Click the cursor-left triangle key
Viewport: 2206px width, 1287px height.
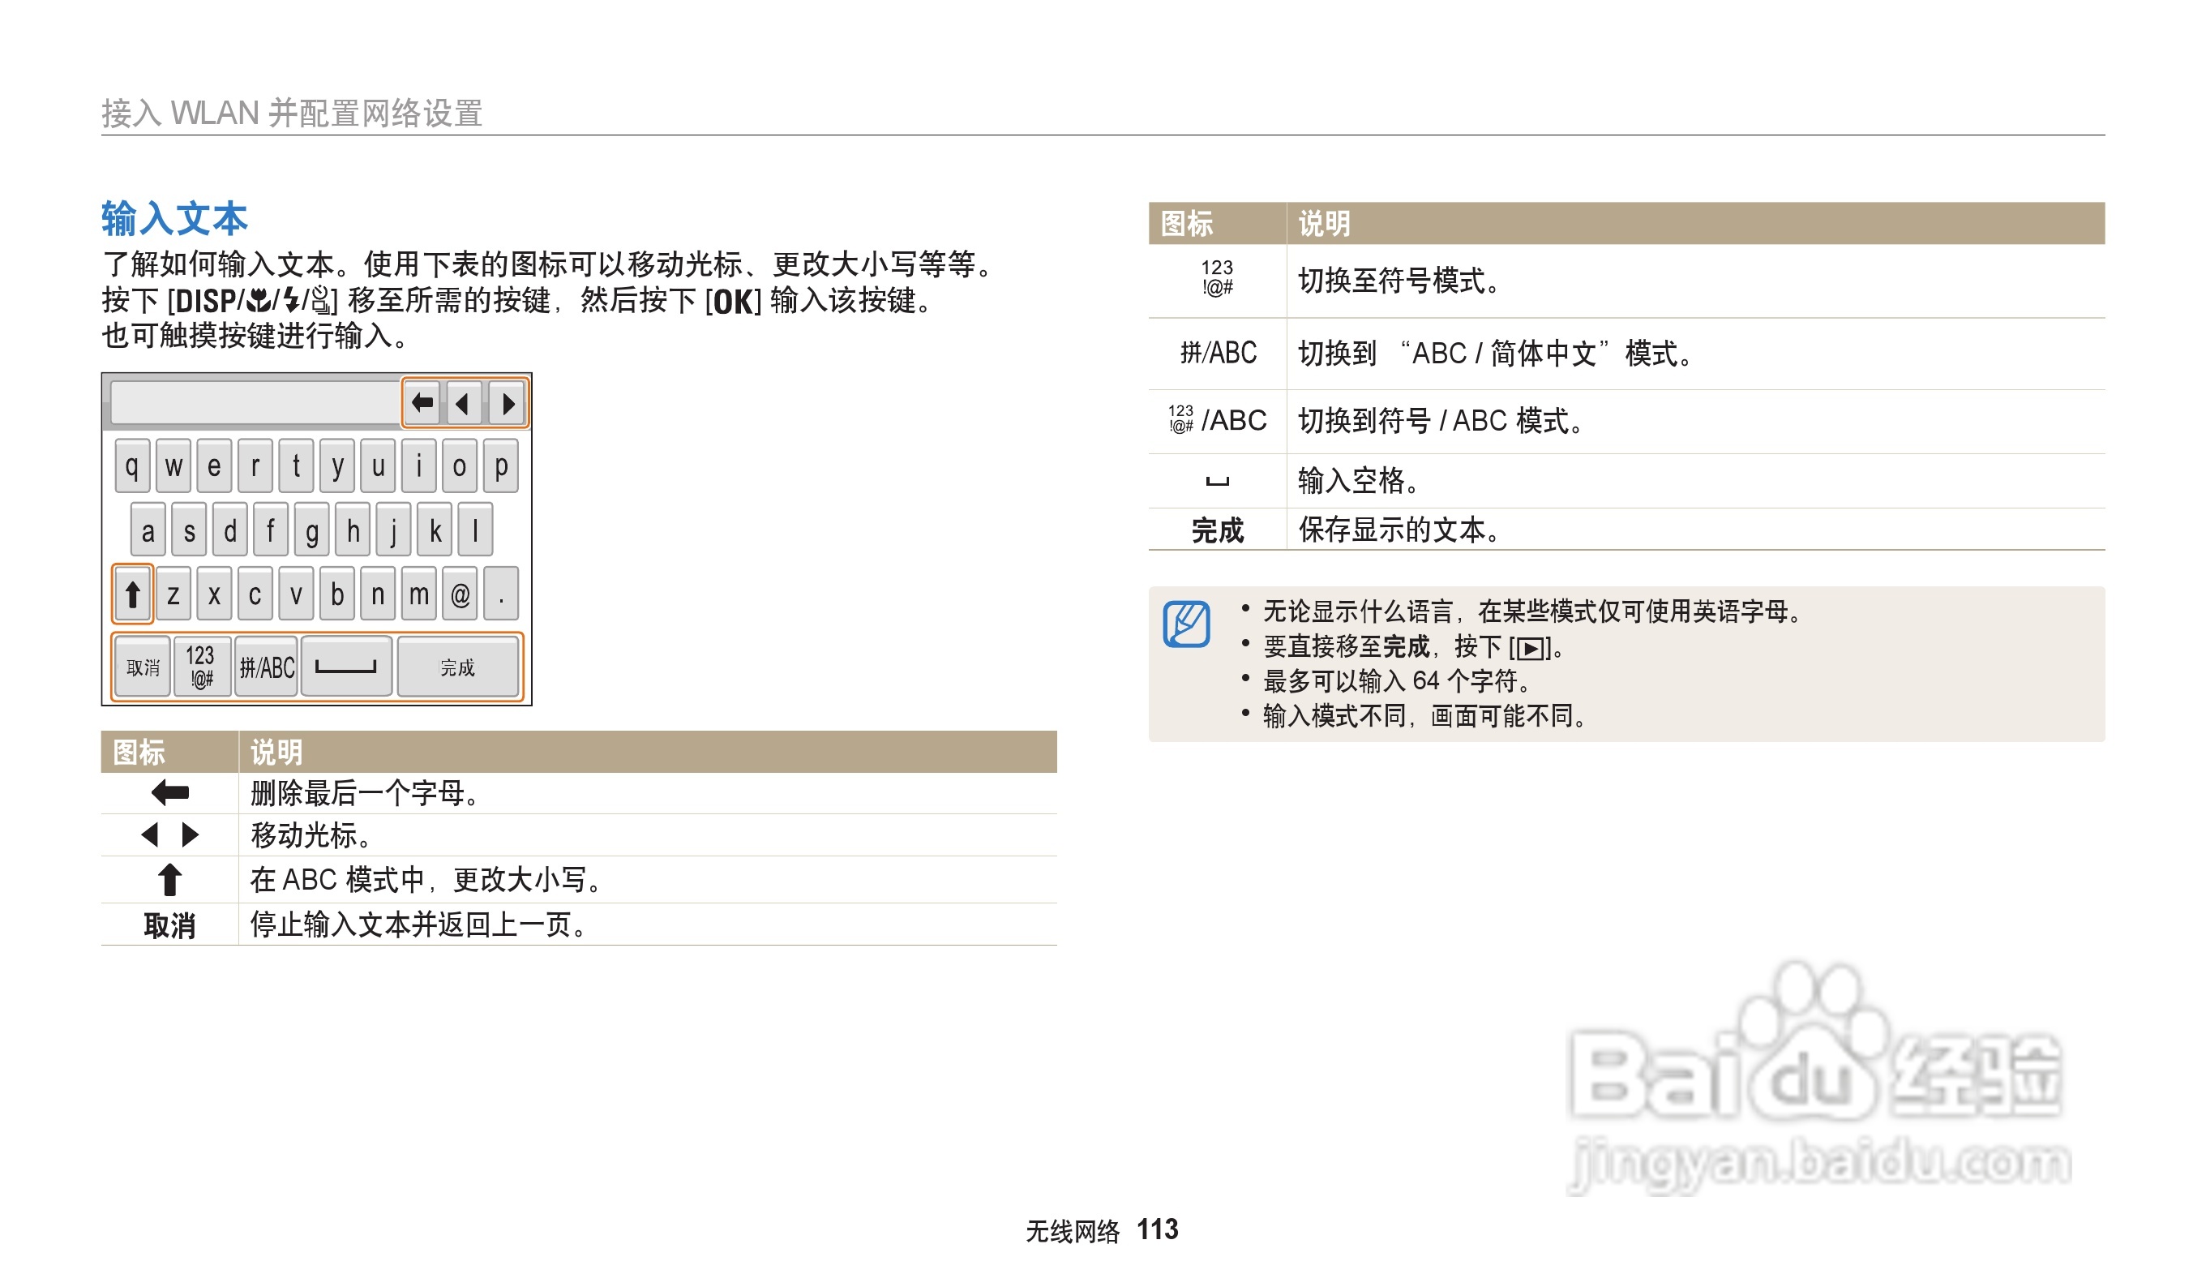click(463, 404)
